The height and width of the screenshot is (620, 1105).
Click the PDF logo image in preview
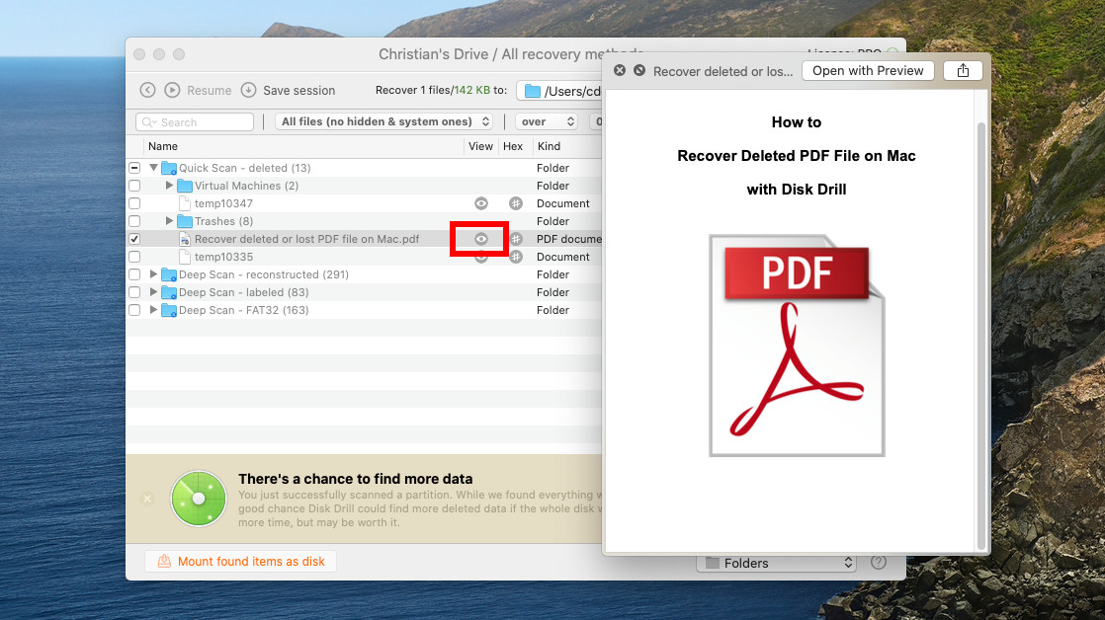pyautogui.click(x=797, y=346)
